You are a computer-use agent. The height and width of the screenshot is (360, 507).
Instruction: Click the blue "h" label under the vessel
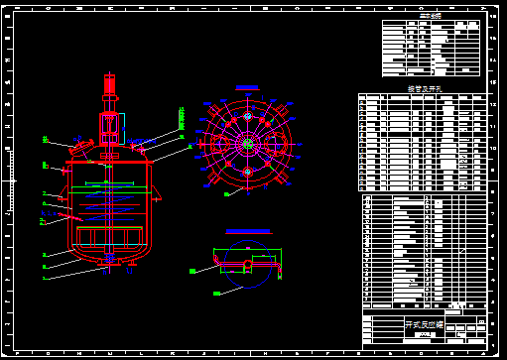(105, 272)
